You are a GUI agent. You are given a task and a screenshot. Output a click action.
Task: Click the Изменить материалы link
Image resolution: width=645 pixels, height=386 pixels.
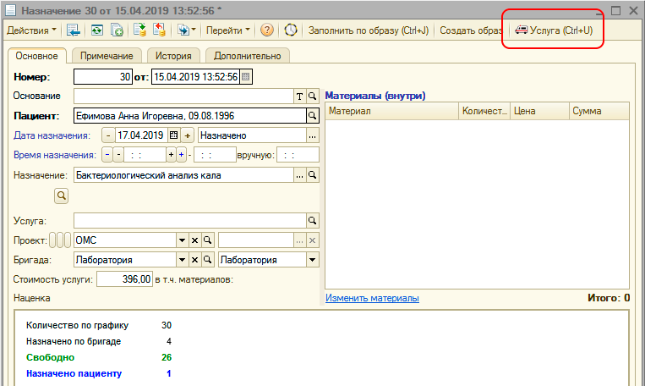pyautogui.click(x=372, y=298)
